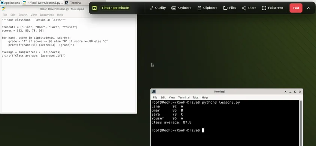Click the students list line in editor
This screenshot has height=146, width=316.
click(40, 27)
